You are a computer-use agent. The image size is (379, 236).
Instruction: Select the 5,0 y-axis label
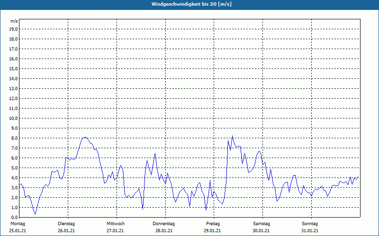14,168
